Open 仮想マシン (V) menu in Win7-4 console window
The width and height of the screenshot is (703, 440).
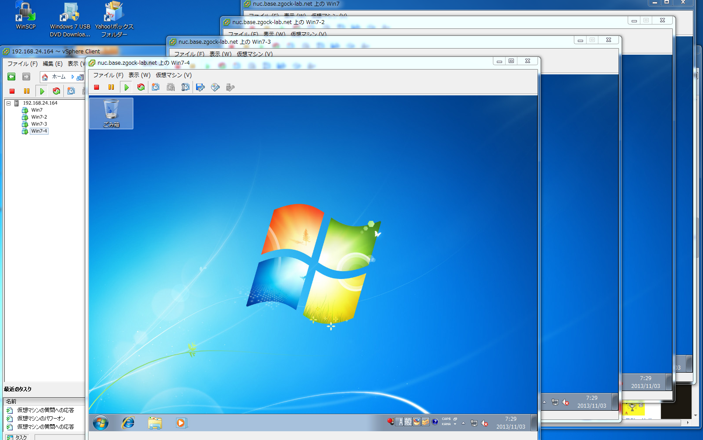tap(174, 75)
